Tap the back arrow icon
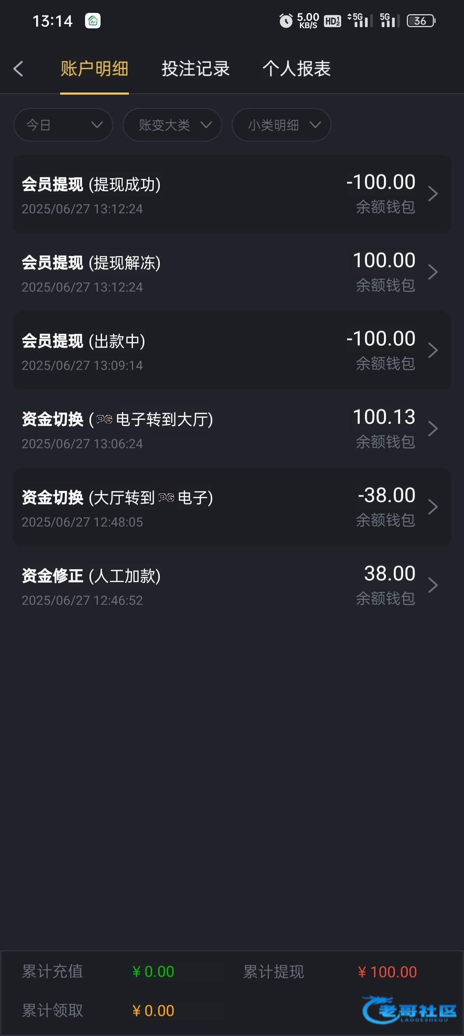 (18, 69)
